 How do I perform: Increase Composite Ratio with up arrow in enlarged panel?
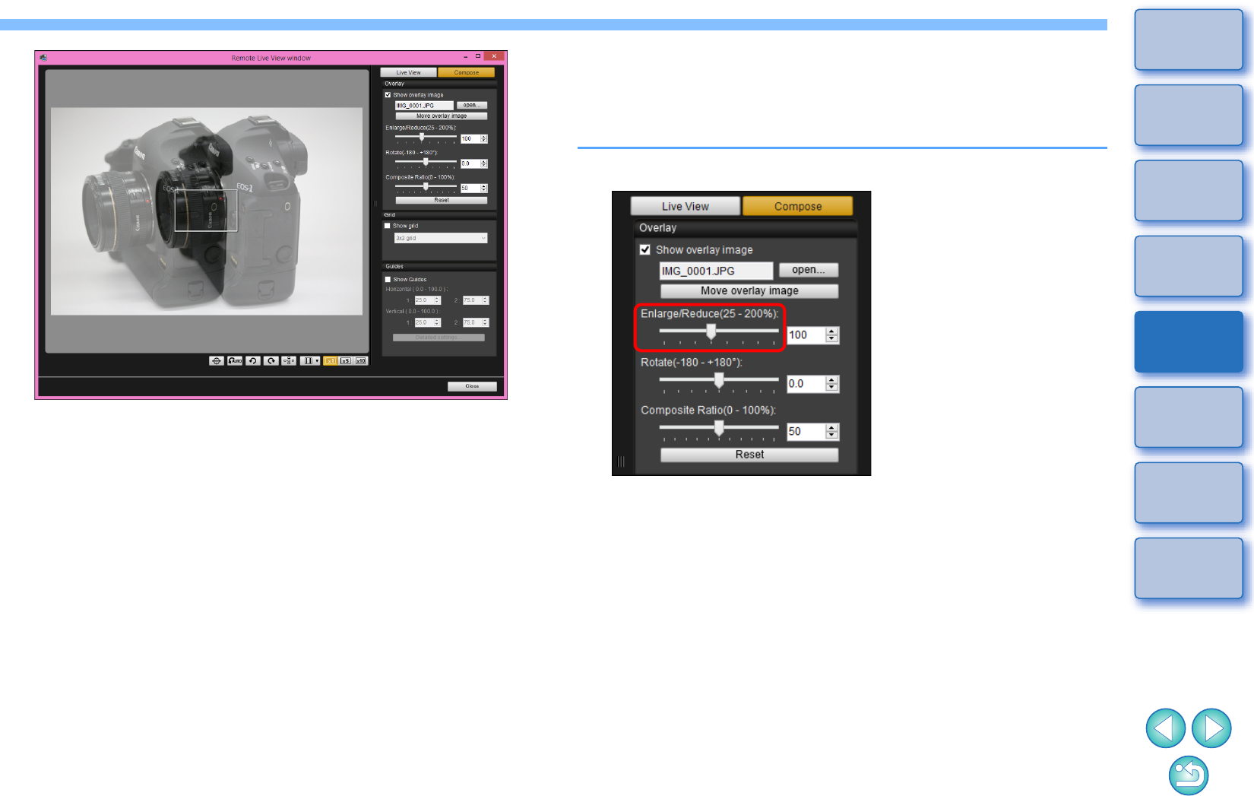click(832, 428)
